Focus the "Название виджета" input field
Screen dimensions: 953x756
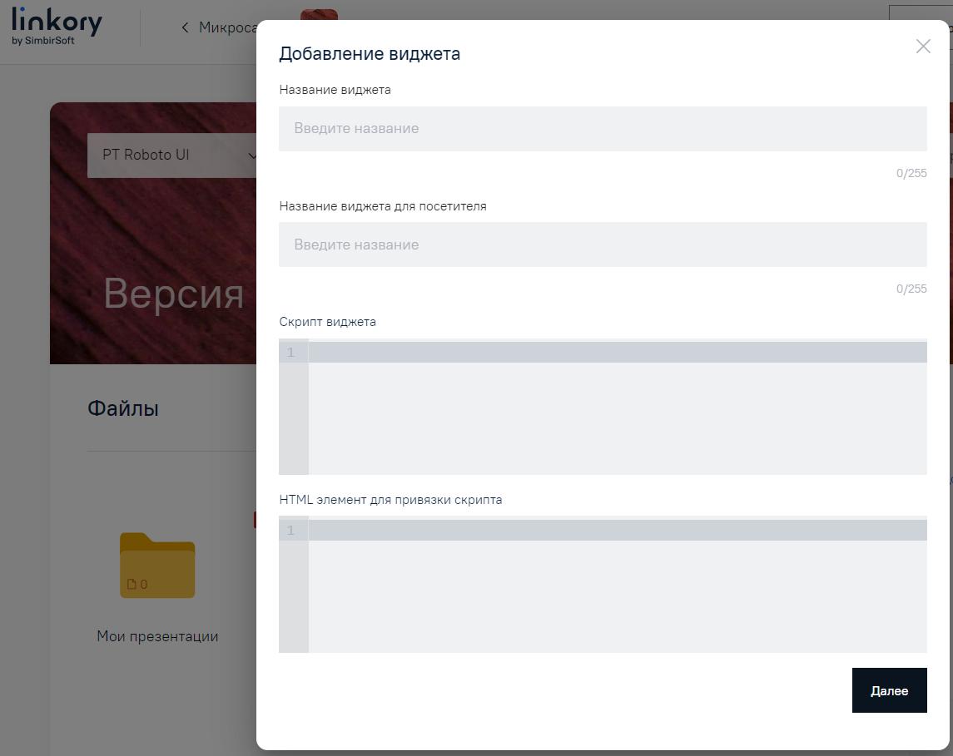603,128
